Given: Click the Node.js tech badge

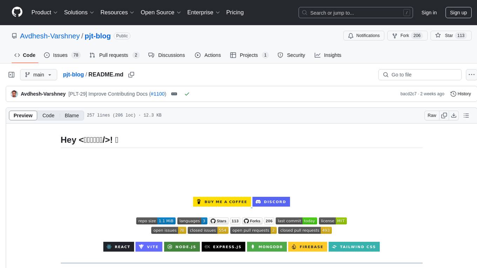Looking at the screenshot, I should tap(182, 247).
